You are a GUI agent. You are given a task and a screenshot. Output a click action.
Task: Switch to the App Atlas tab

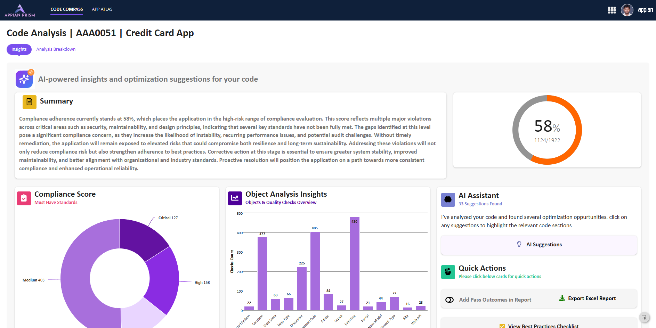[x=102, y=9]
